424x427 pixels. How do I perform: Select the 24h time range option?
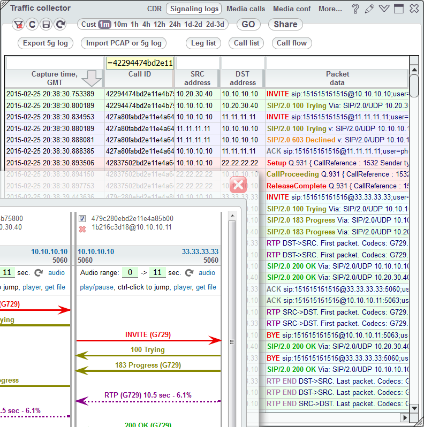(x=175, y=25)
